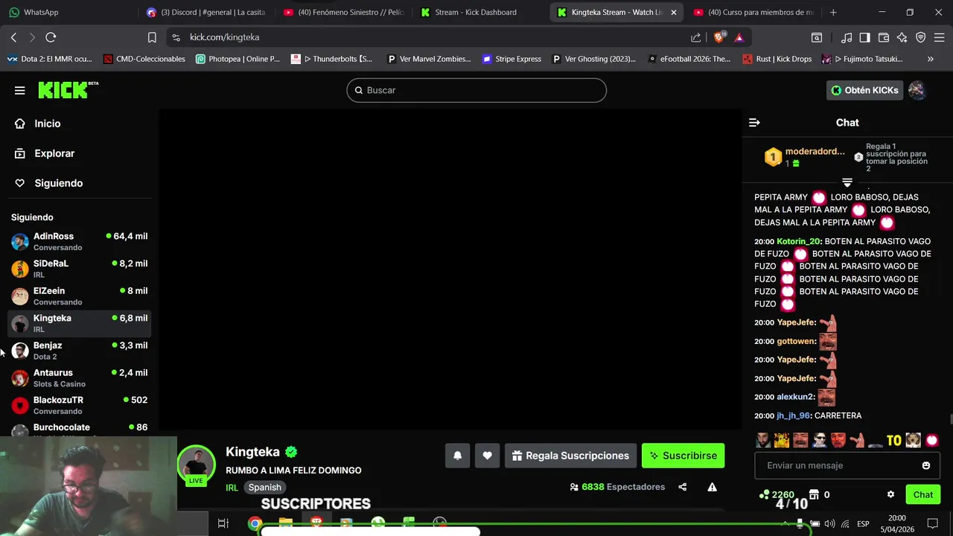Open the channel points 2260 icon
953x536 pixels.
click(x=777, y=494)
